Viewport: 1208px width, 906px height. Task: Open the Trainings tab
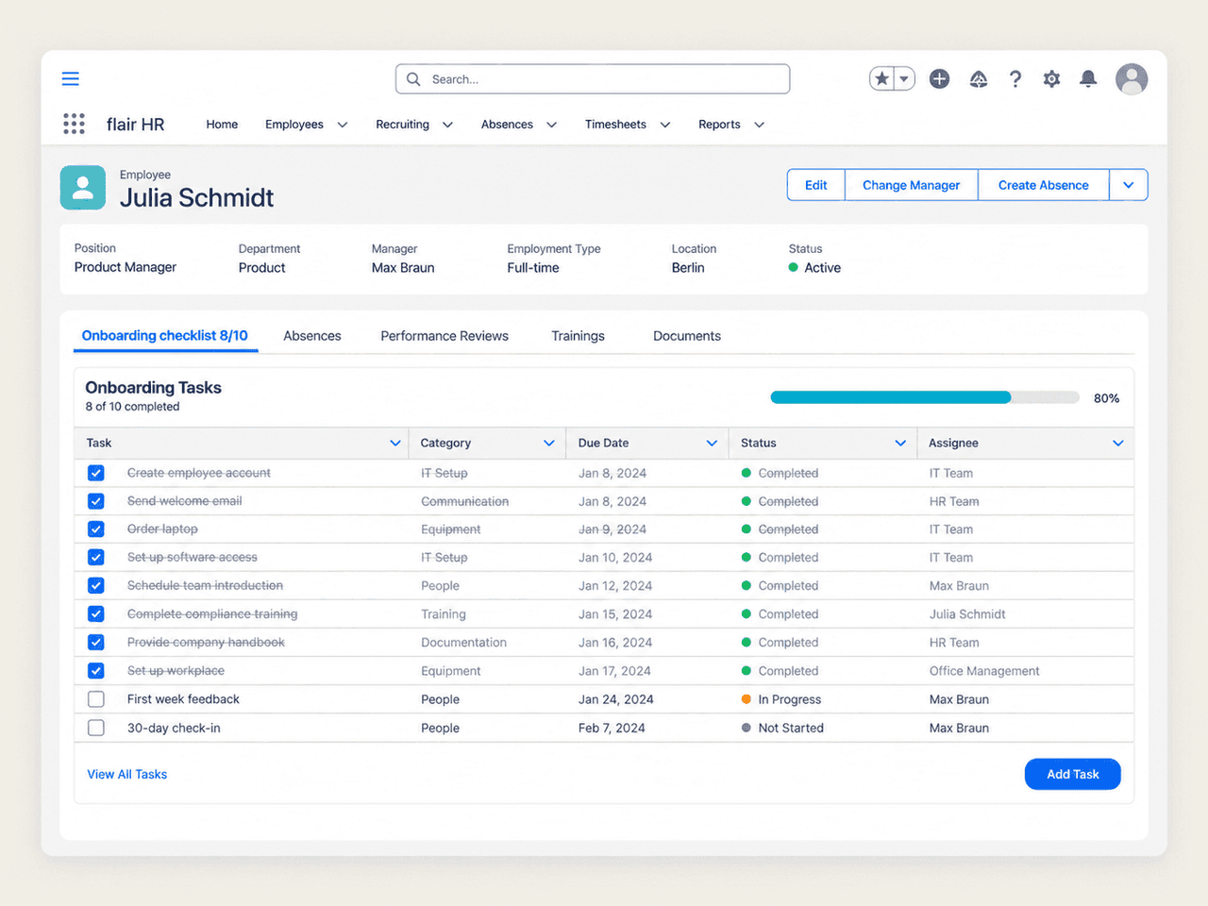tap(578, 336)
